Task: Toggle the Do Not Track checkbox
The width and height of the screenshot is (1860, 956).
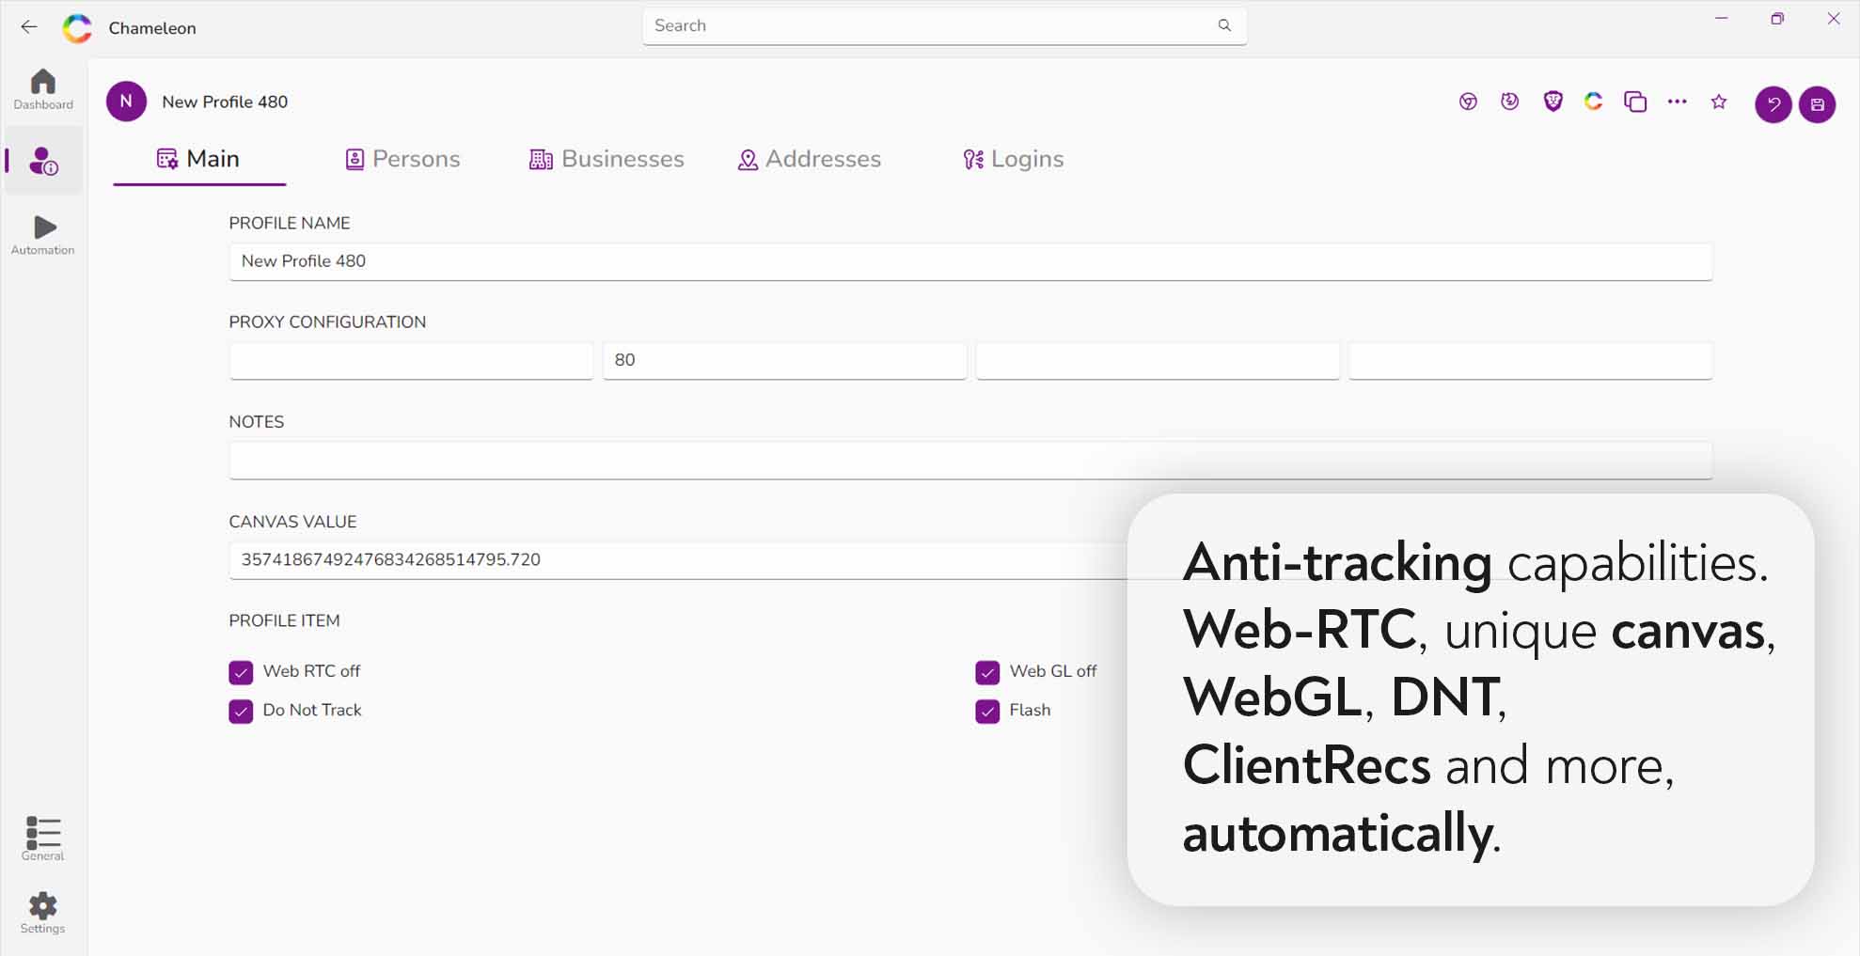Action: 241,711
